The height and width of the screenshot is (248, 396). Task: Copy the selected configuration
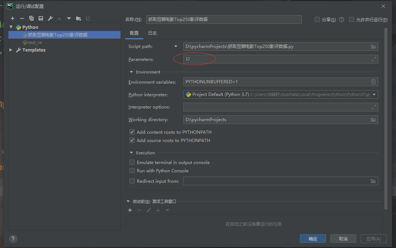pos(31,18)
